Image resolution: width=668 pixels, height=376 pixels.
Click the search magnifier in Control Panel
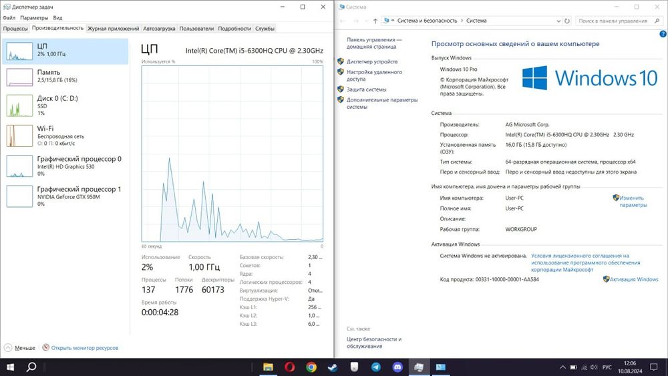tap(657, 21)
